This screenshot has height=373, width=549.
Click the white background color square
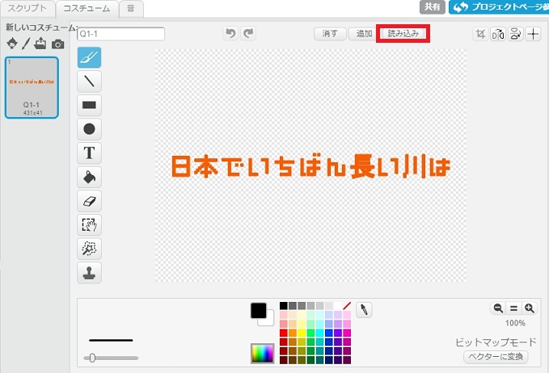click(x=269, y=321)
